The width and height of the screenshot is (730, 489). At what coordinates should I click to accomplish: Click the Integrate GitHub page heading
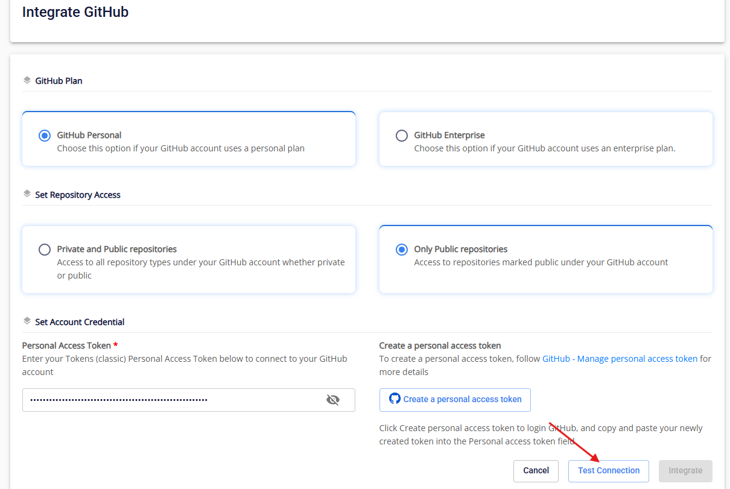click(x=75, y=12)
